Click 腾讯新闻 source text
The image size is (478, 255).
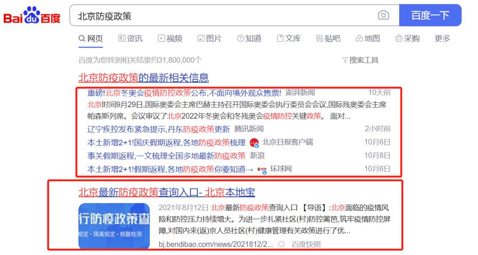point(249,129)
